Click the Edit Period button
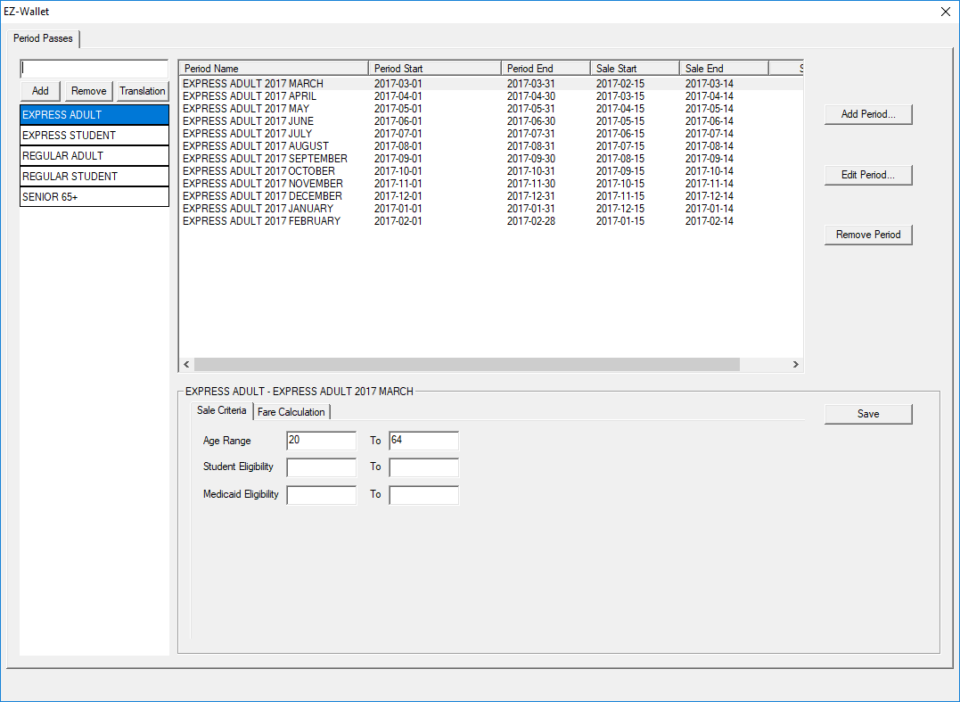Image resolution: width=960 pixels, height=702 pixels. pos(867,175)
